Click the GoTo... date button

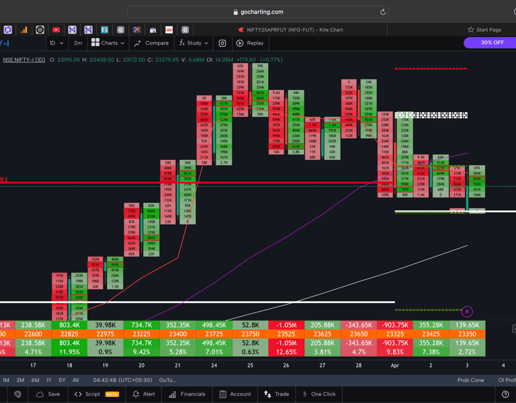pos(167,380)
